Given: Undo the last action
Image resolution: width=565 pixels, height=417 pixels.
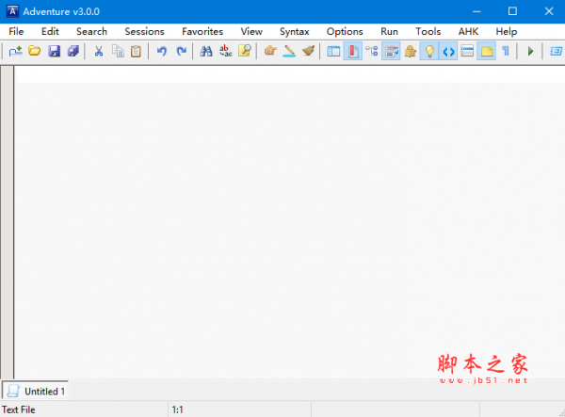Looking at the screenshot, I should [x=162, y=51].
